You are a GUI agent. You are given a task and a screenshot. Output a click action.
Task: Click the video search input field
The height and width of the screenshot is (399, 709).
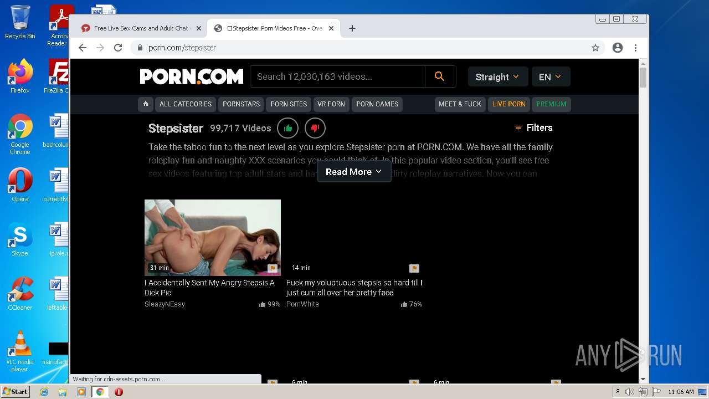click(x=337, y=76)
